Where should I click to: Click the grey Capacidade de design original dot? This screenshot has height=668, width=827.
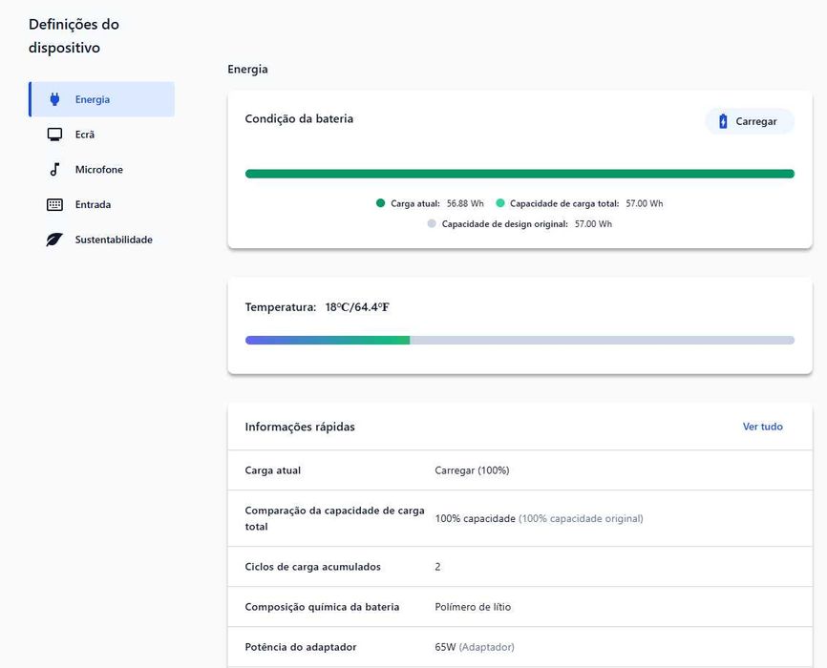pyautogui.click(x=432, y=224)
